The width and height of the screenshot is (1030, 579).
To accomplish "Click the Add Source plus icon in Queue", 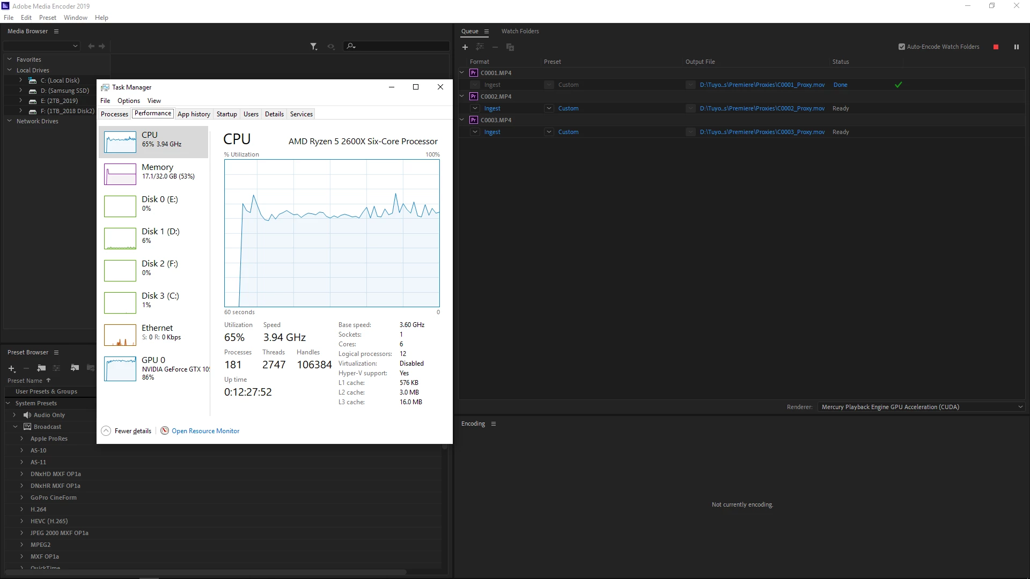I will point(465,47).
